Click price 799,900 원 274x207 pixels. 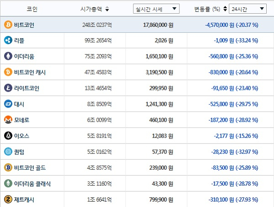(161, 200)
